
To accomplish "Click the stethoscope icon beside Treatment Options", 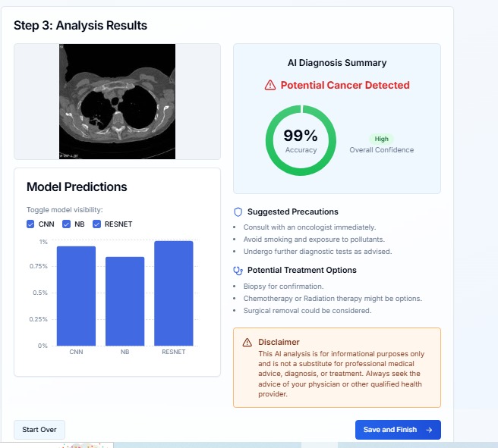I will point(238,270).
